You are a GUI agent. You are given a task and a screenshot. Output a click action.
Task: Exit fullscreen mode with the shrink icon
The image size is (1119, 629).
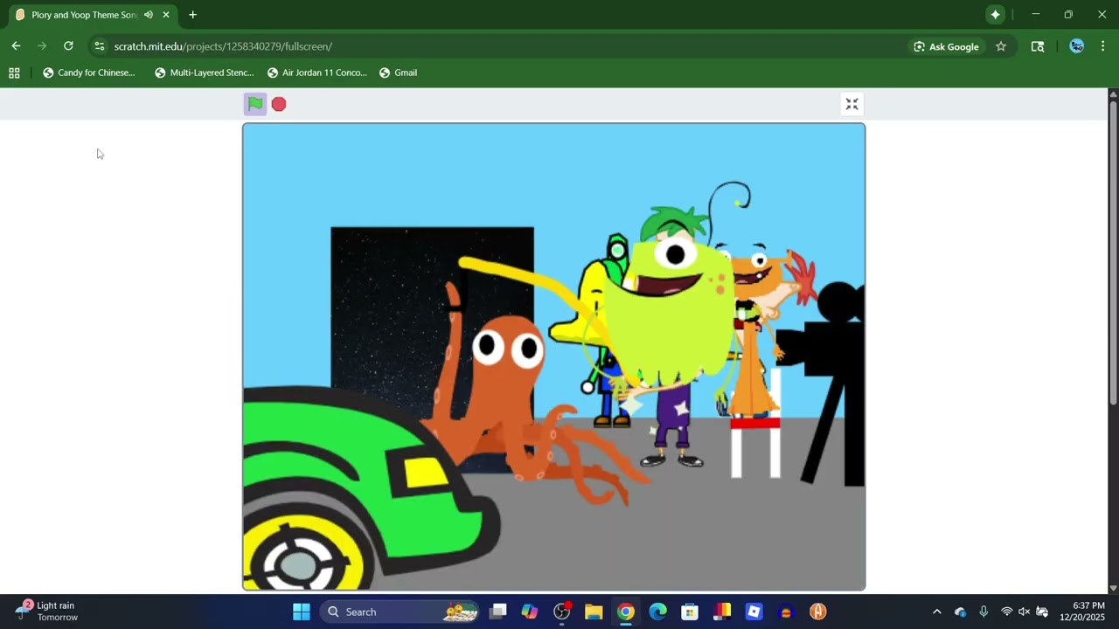(x=851, y=104)
